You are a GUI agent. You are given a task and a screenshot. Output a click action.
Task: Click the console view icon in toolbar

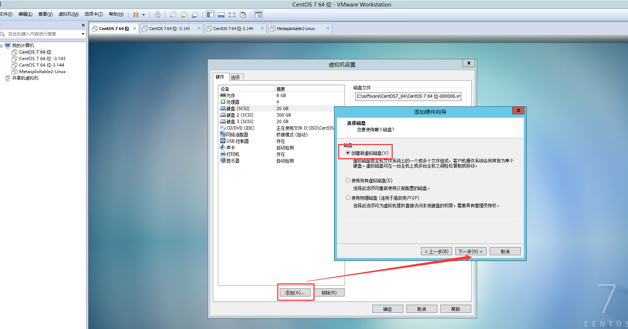click(258, 15)
